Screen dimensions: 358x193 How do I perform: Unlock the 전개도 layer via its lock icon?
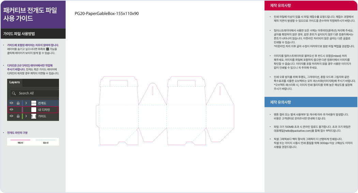pyautogui.click(x=18, y=103)
